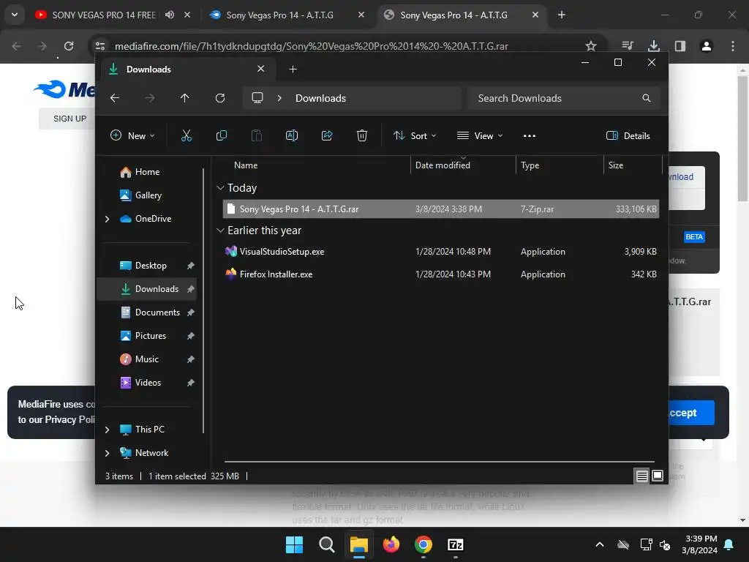
Task: Refresh the Downloads folder view
Action: coord(219,98)
